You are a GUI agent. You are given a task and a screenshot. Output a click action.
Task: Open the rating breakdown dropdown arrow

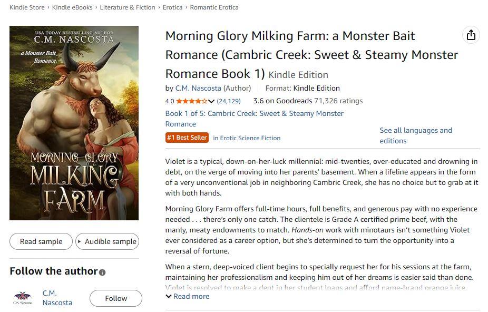pos(212,101)
